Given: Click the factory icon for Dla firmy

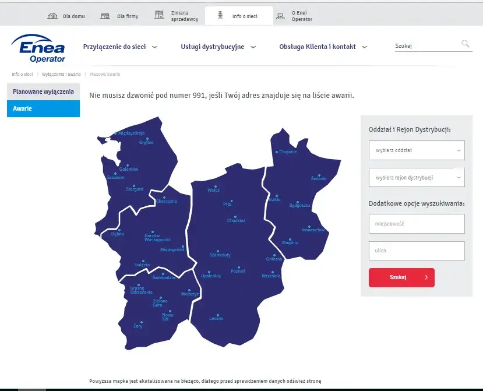Looking at the screenshot, I should (x=105, y=16).
